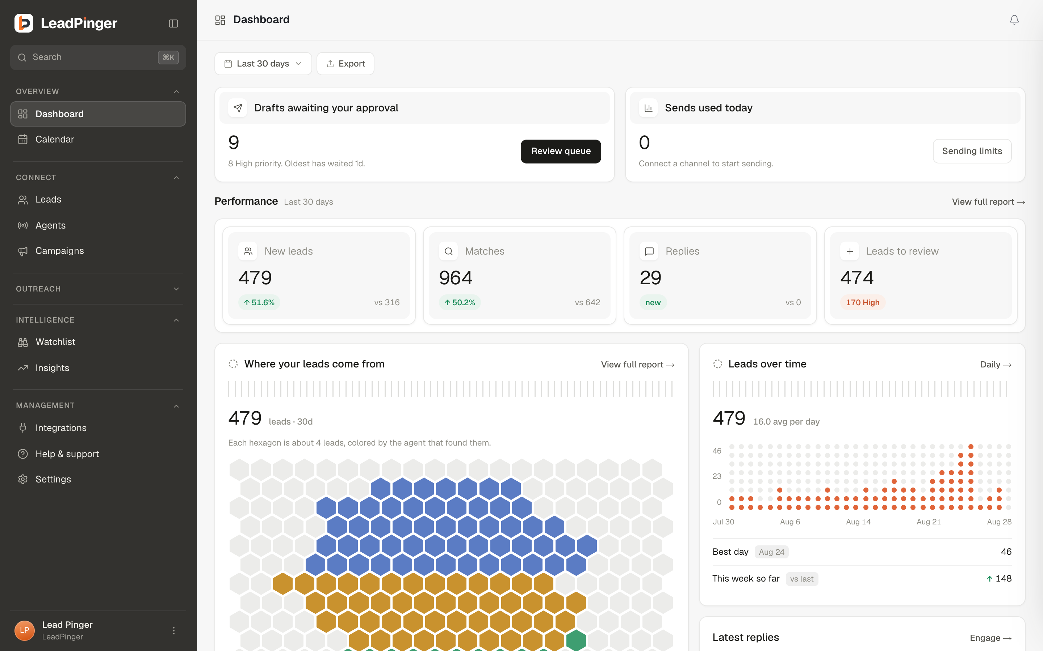1043x651 pixels.
Task: Click the LeadPinger logo icon
Action: pos(24,23)
